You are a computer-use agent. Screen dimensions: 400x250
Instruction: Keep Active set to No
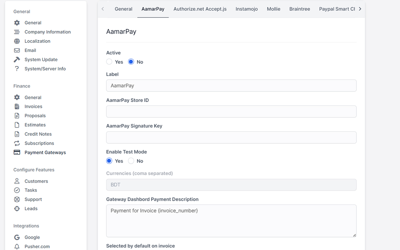[x=131, y=62]
